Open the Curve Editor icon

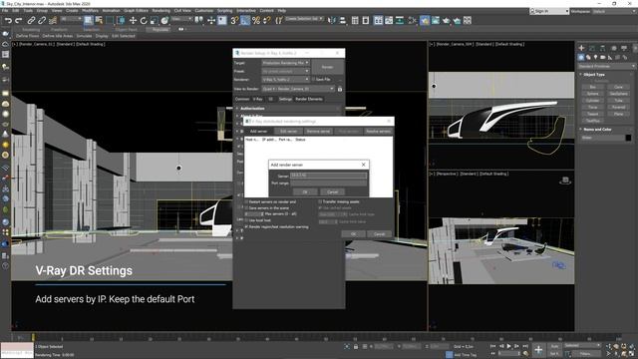point(389,20)
